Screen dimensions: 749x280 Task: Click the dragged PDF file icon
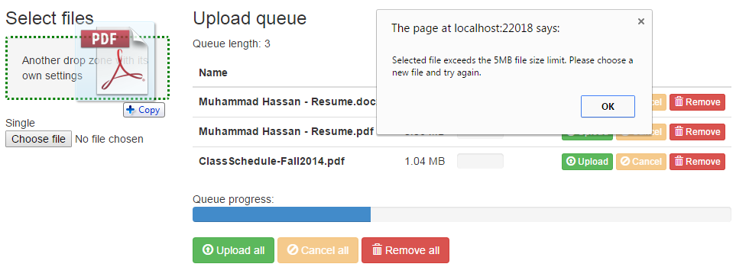tap(116, 60)
